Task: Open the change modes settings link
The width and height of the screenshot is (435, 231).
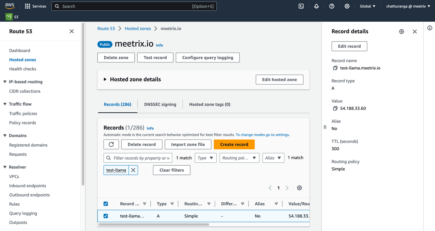Action: click(263, 135)
